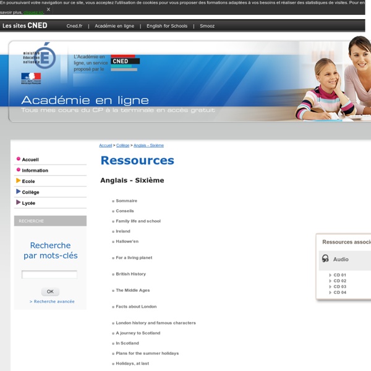The height and width of the screenshot is (371, 371).
Task: Click the pink bullet beside Accueil
Action: (19, 159)
